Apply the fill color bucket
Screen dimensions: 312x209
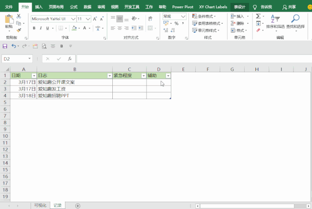tap(74, 28)
